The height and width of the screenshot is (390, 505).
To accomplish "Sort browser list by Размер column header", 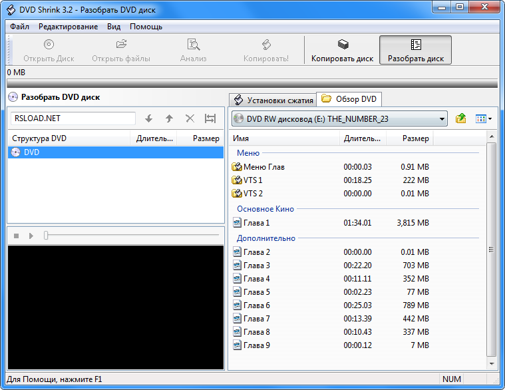I will point(410,138).
